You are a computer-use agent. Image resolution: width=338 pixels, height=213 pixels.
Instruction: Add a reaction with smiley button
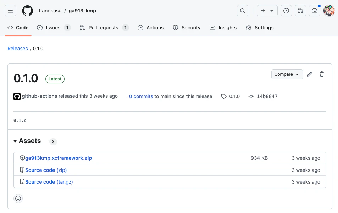[x=18, y=198]
